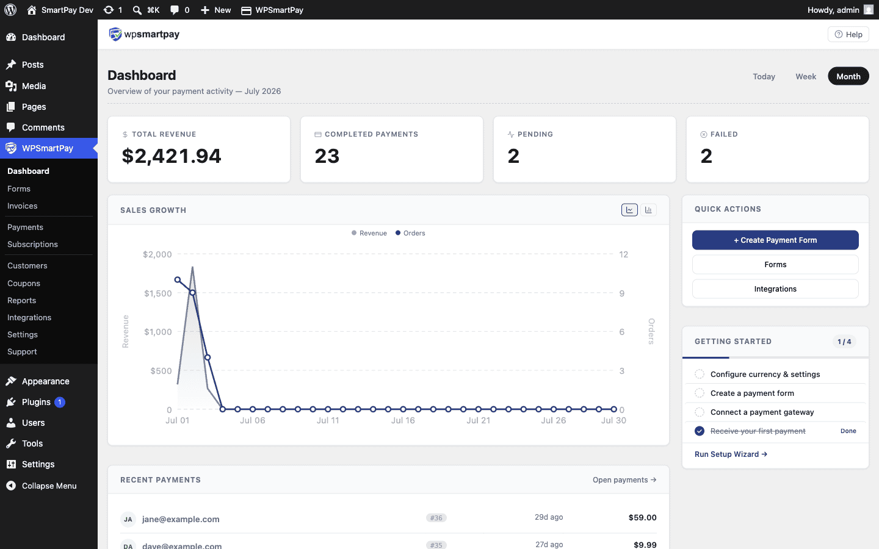Click the Pending card pulse icon
This screenshot has width=879, height=549.
pos(511,134)
